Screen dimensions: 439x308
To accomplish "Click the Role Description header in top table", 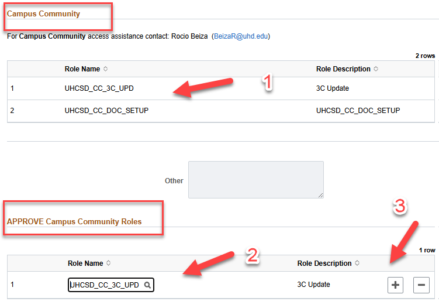I will (x=343, y=69).
